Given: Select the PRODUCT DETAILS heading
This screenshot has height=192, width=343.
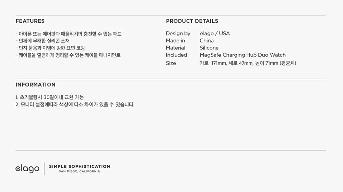Looking at the screenshot, I should 192,21.
